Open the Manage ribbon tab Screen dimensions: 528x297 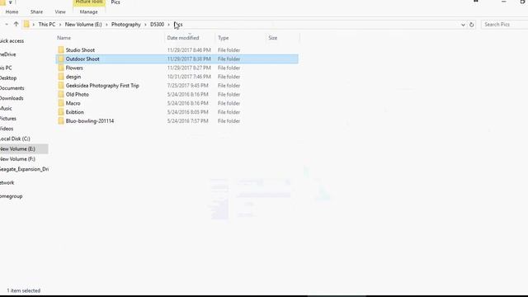[x=88, y=12]
